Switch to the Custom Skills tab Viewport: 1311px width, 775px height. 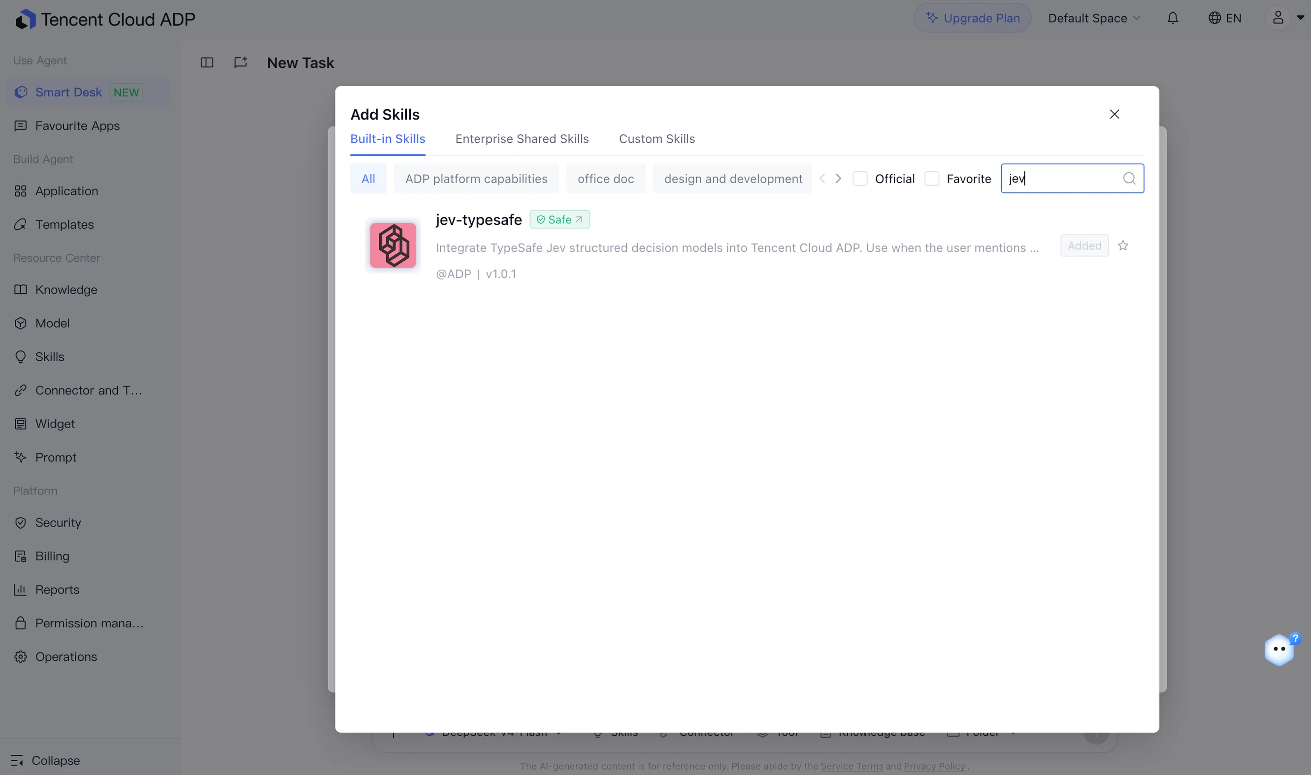tap(657, 139)
